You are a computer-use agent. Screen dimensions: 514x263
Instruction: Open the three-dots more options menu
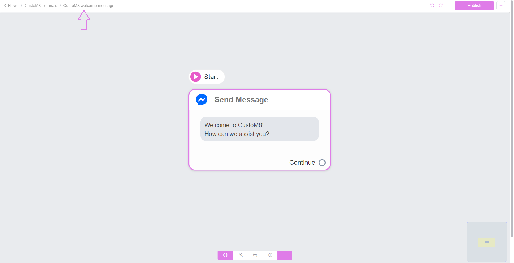pos(501,6)
